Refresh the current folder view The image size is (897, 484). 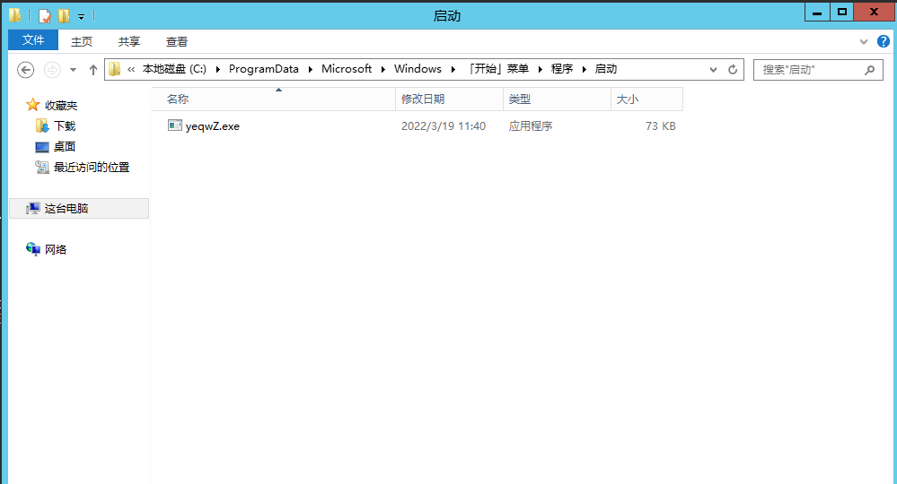tap(733, 70)
